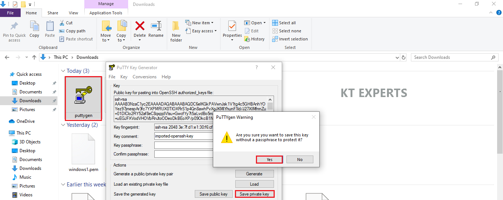
Task: Open the Application Tools tab
Action: 106,13
